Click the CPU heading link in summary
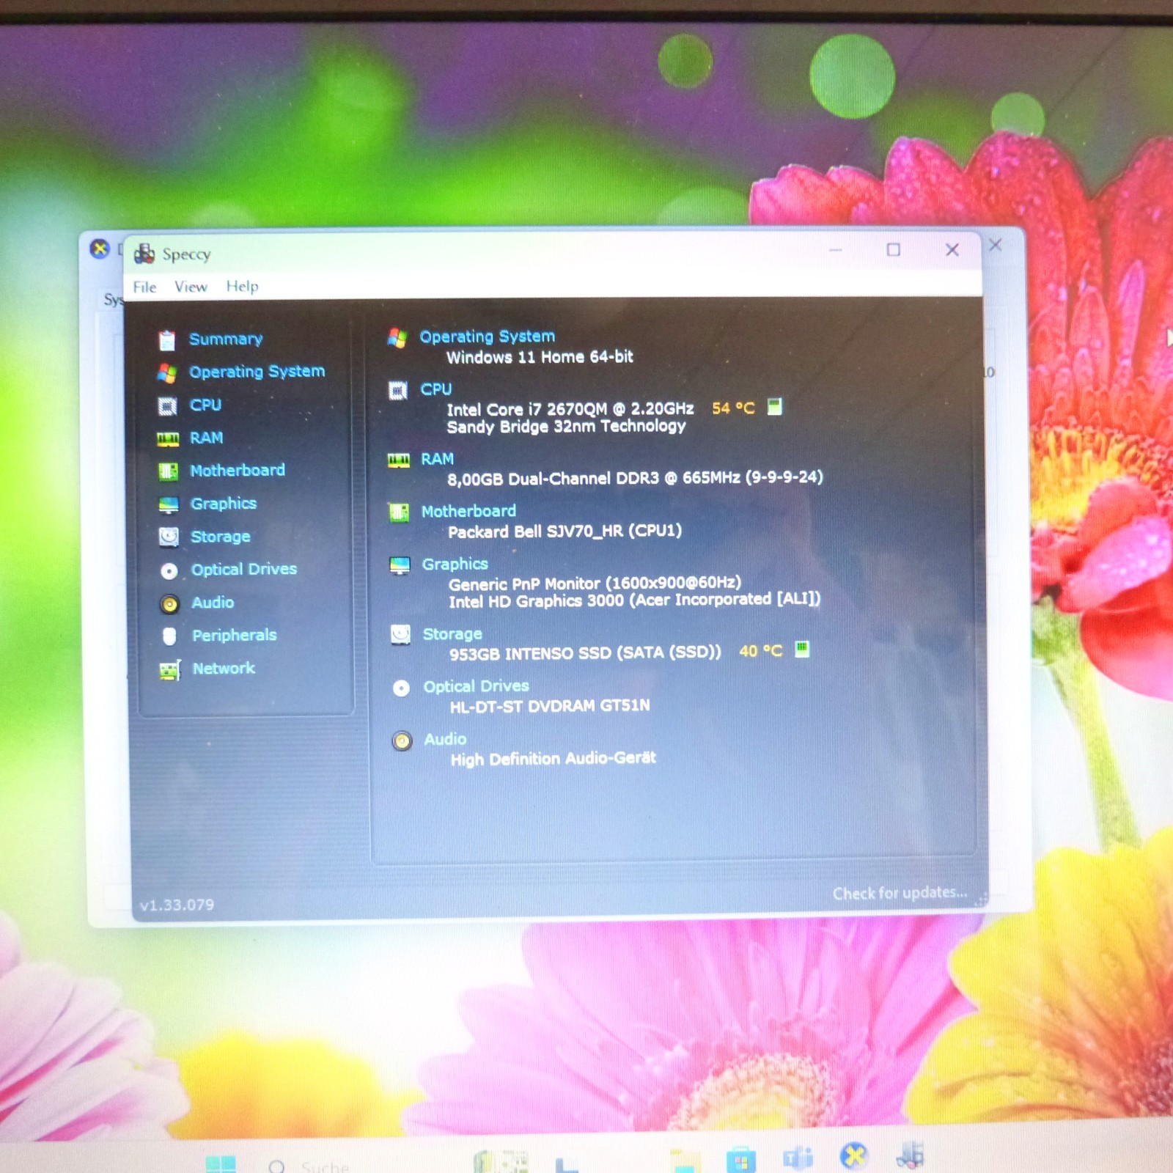This screenshot has width=1173, height=1173. tap(435, 389)
